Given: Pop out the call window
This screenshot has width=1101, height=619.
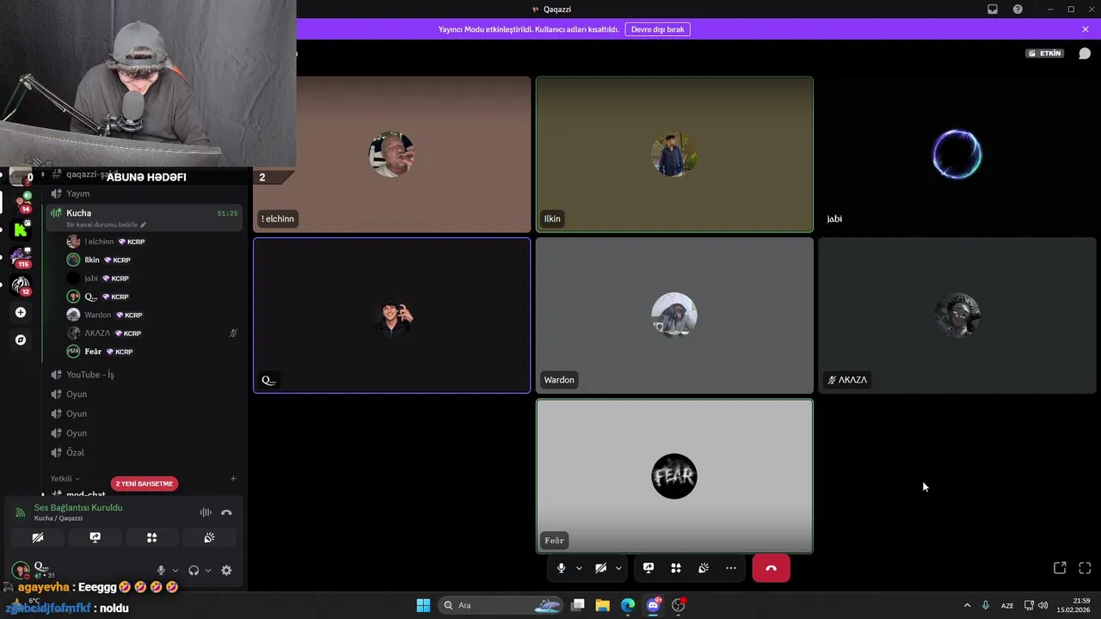Looking at the screenshot, I should pos(1060,568).
